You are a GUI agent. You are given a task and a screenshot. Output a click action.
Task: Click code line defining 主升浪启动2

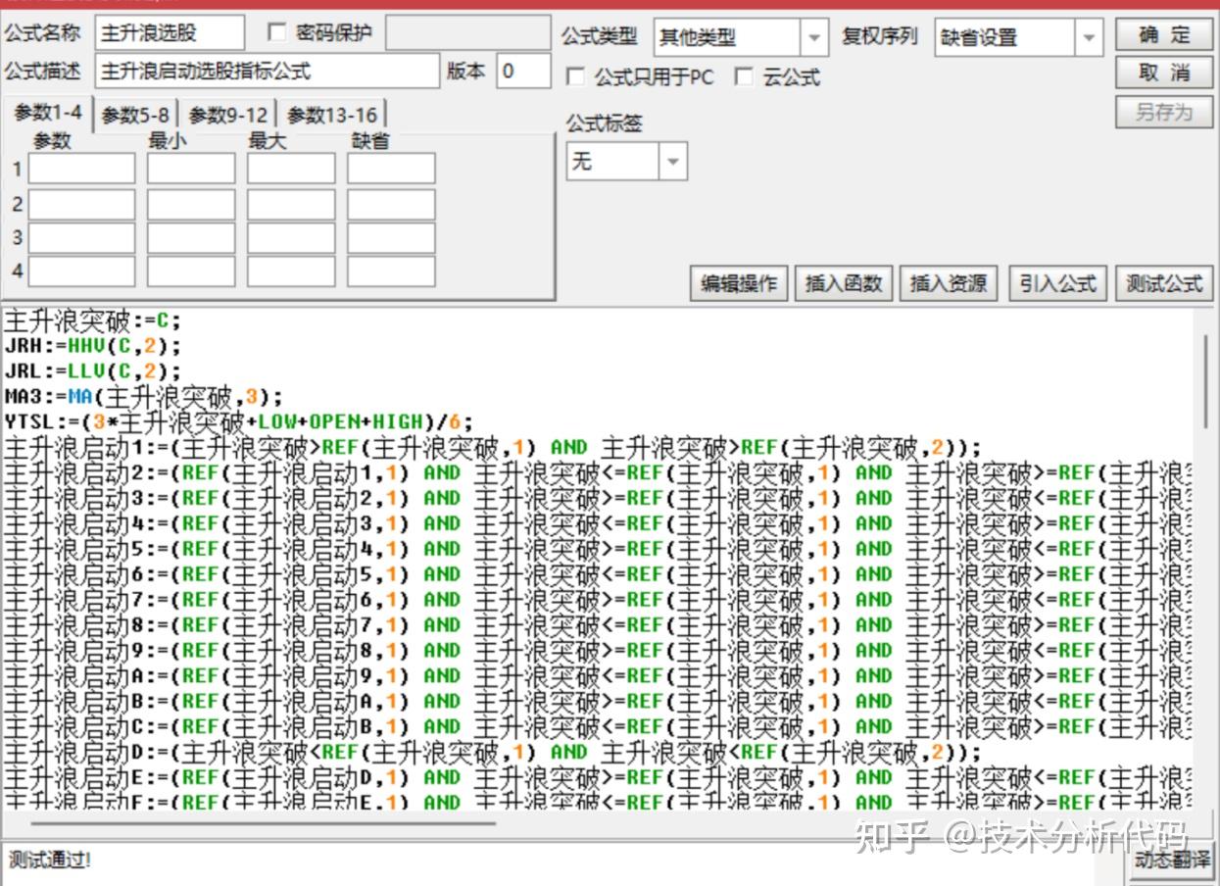[597, 473]
